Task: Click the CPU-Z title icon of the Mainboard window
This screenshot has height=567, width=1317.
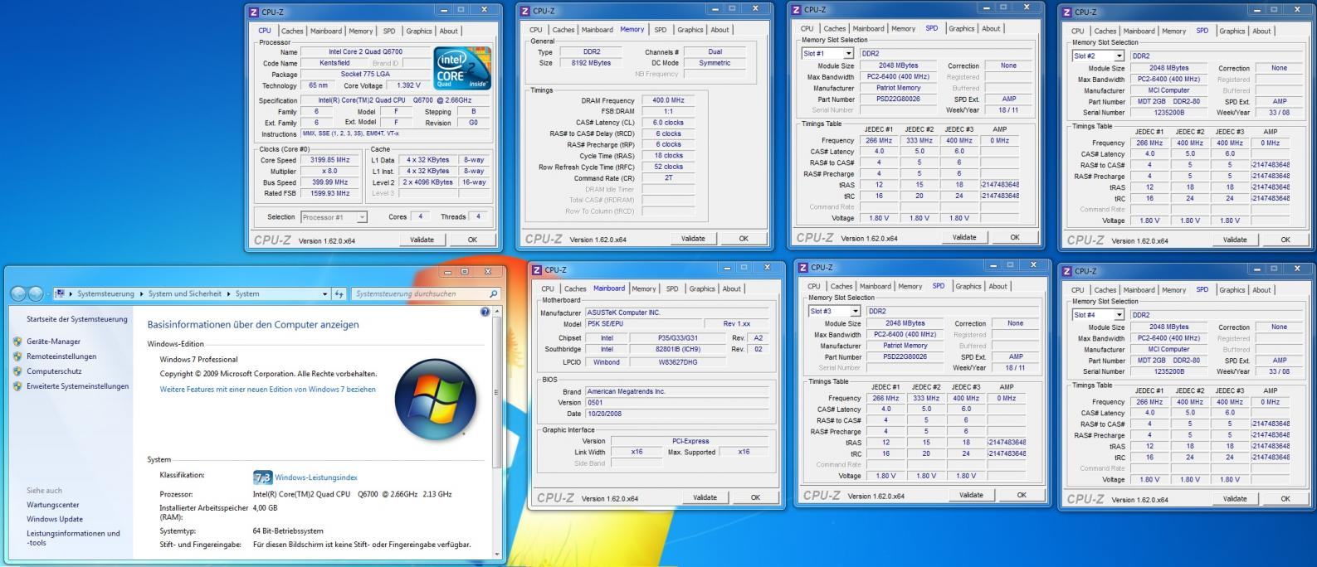Action: coord(536,270)
